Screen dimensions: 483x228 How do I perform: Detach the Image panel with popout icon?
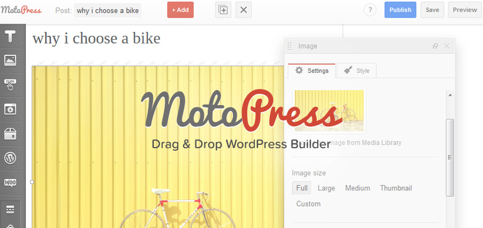(435, 46)
